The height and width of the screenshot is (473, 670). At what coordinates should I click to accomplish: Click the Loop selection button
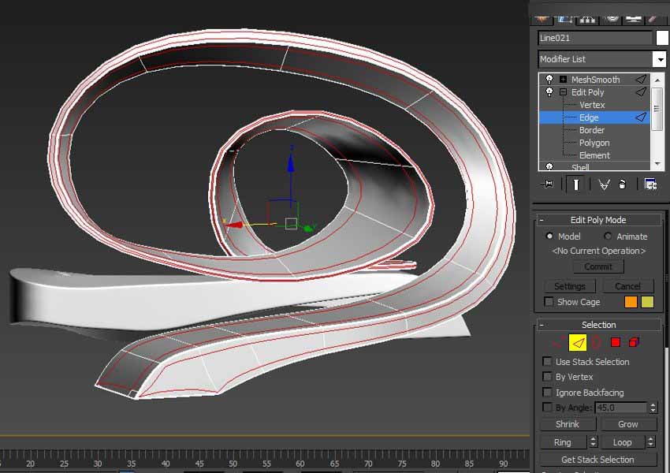(x=622, y=442)
